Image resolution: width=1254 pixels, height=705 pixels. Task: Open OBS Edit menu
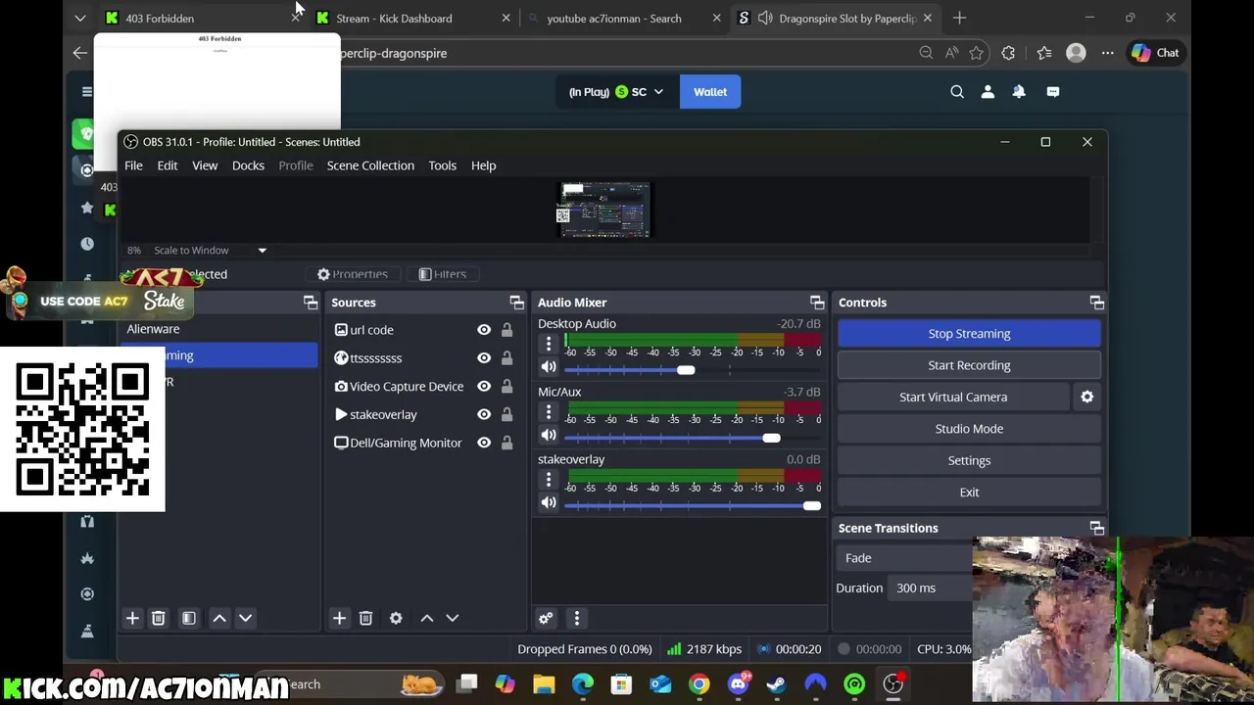point(168,165)
